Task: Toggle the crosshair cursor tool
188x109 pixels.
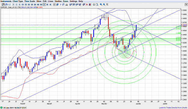Action: click(54, 4)
